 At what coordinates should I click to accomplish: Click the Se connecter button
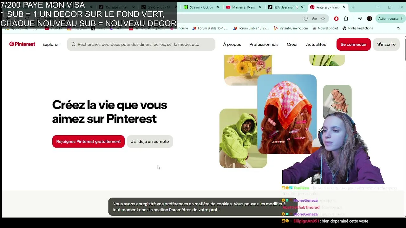point(354,44)
